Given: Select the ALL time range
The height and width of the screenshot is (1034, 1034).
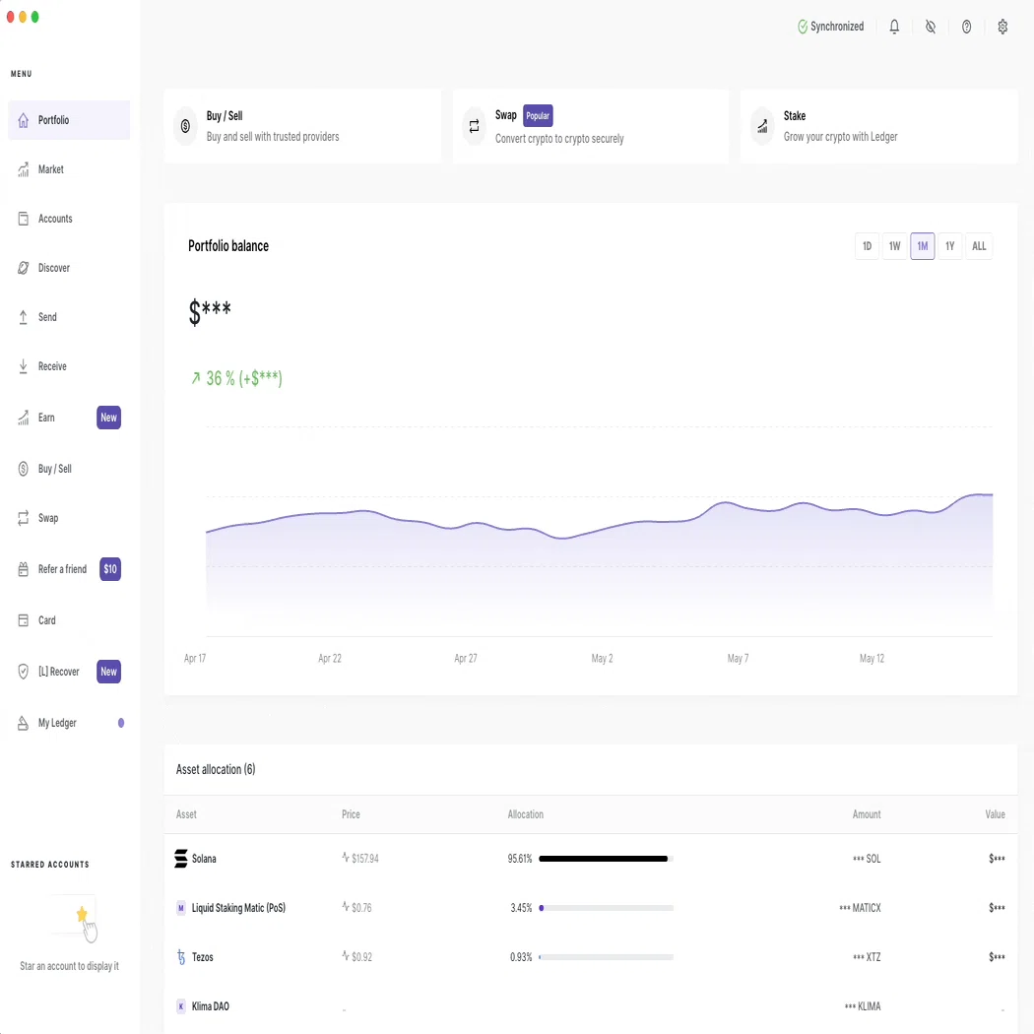Looking at the screenshot, I should pos(979,246).
